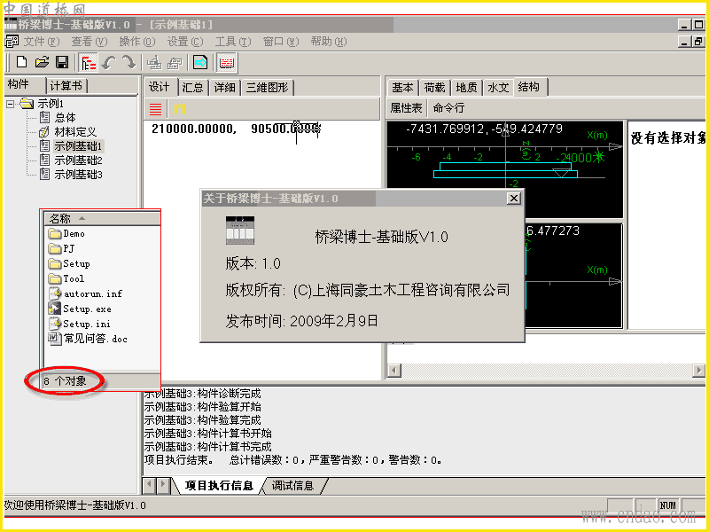Click the toolbar icon left of blue arrow
This screenshot has width=709, height=532.
(175, 62)
